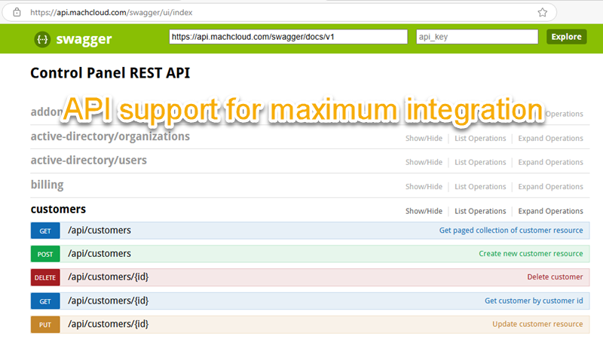Click the green Explore button
The image size is (603, 339).
567,37
